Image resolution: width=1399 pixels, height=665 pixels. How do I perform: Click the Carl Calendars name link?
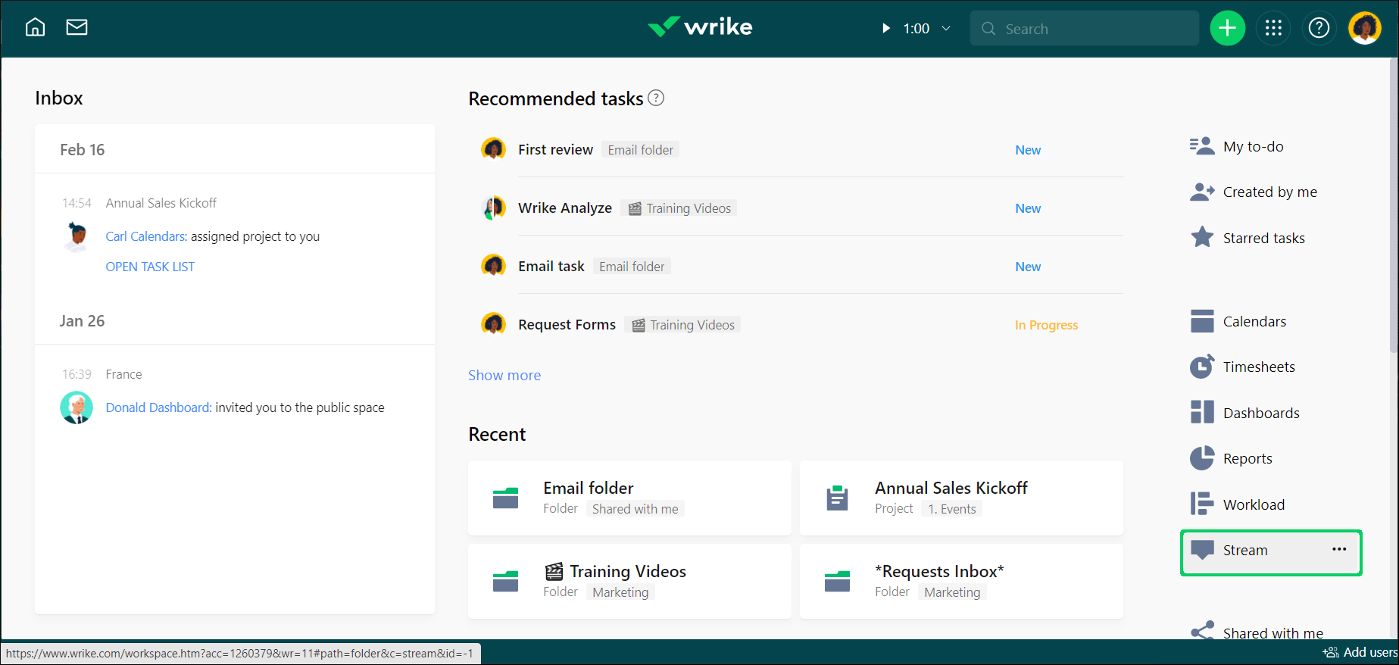pyautogui.click(x=146, y=236)
